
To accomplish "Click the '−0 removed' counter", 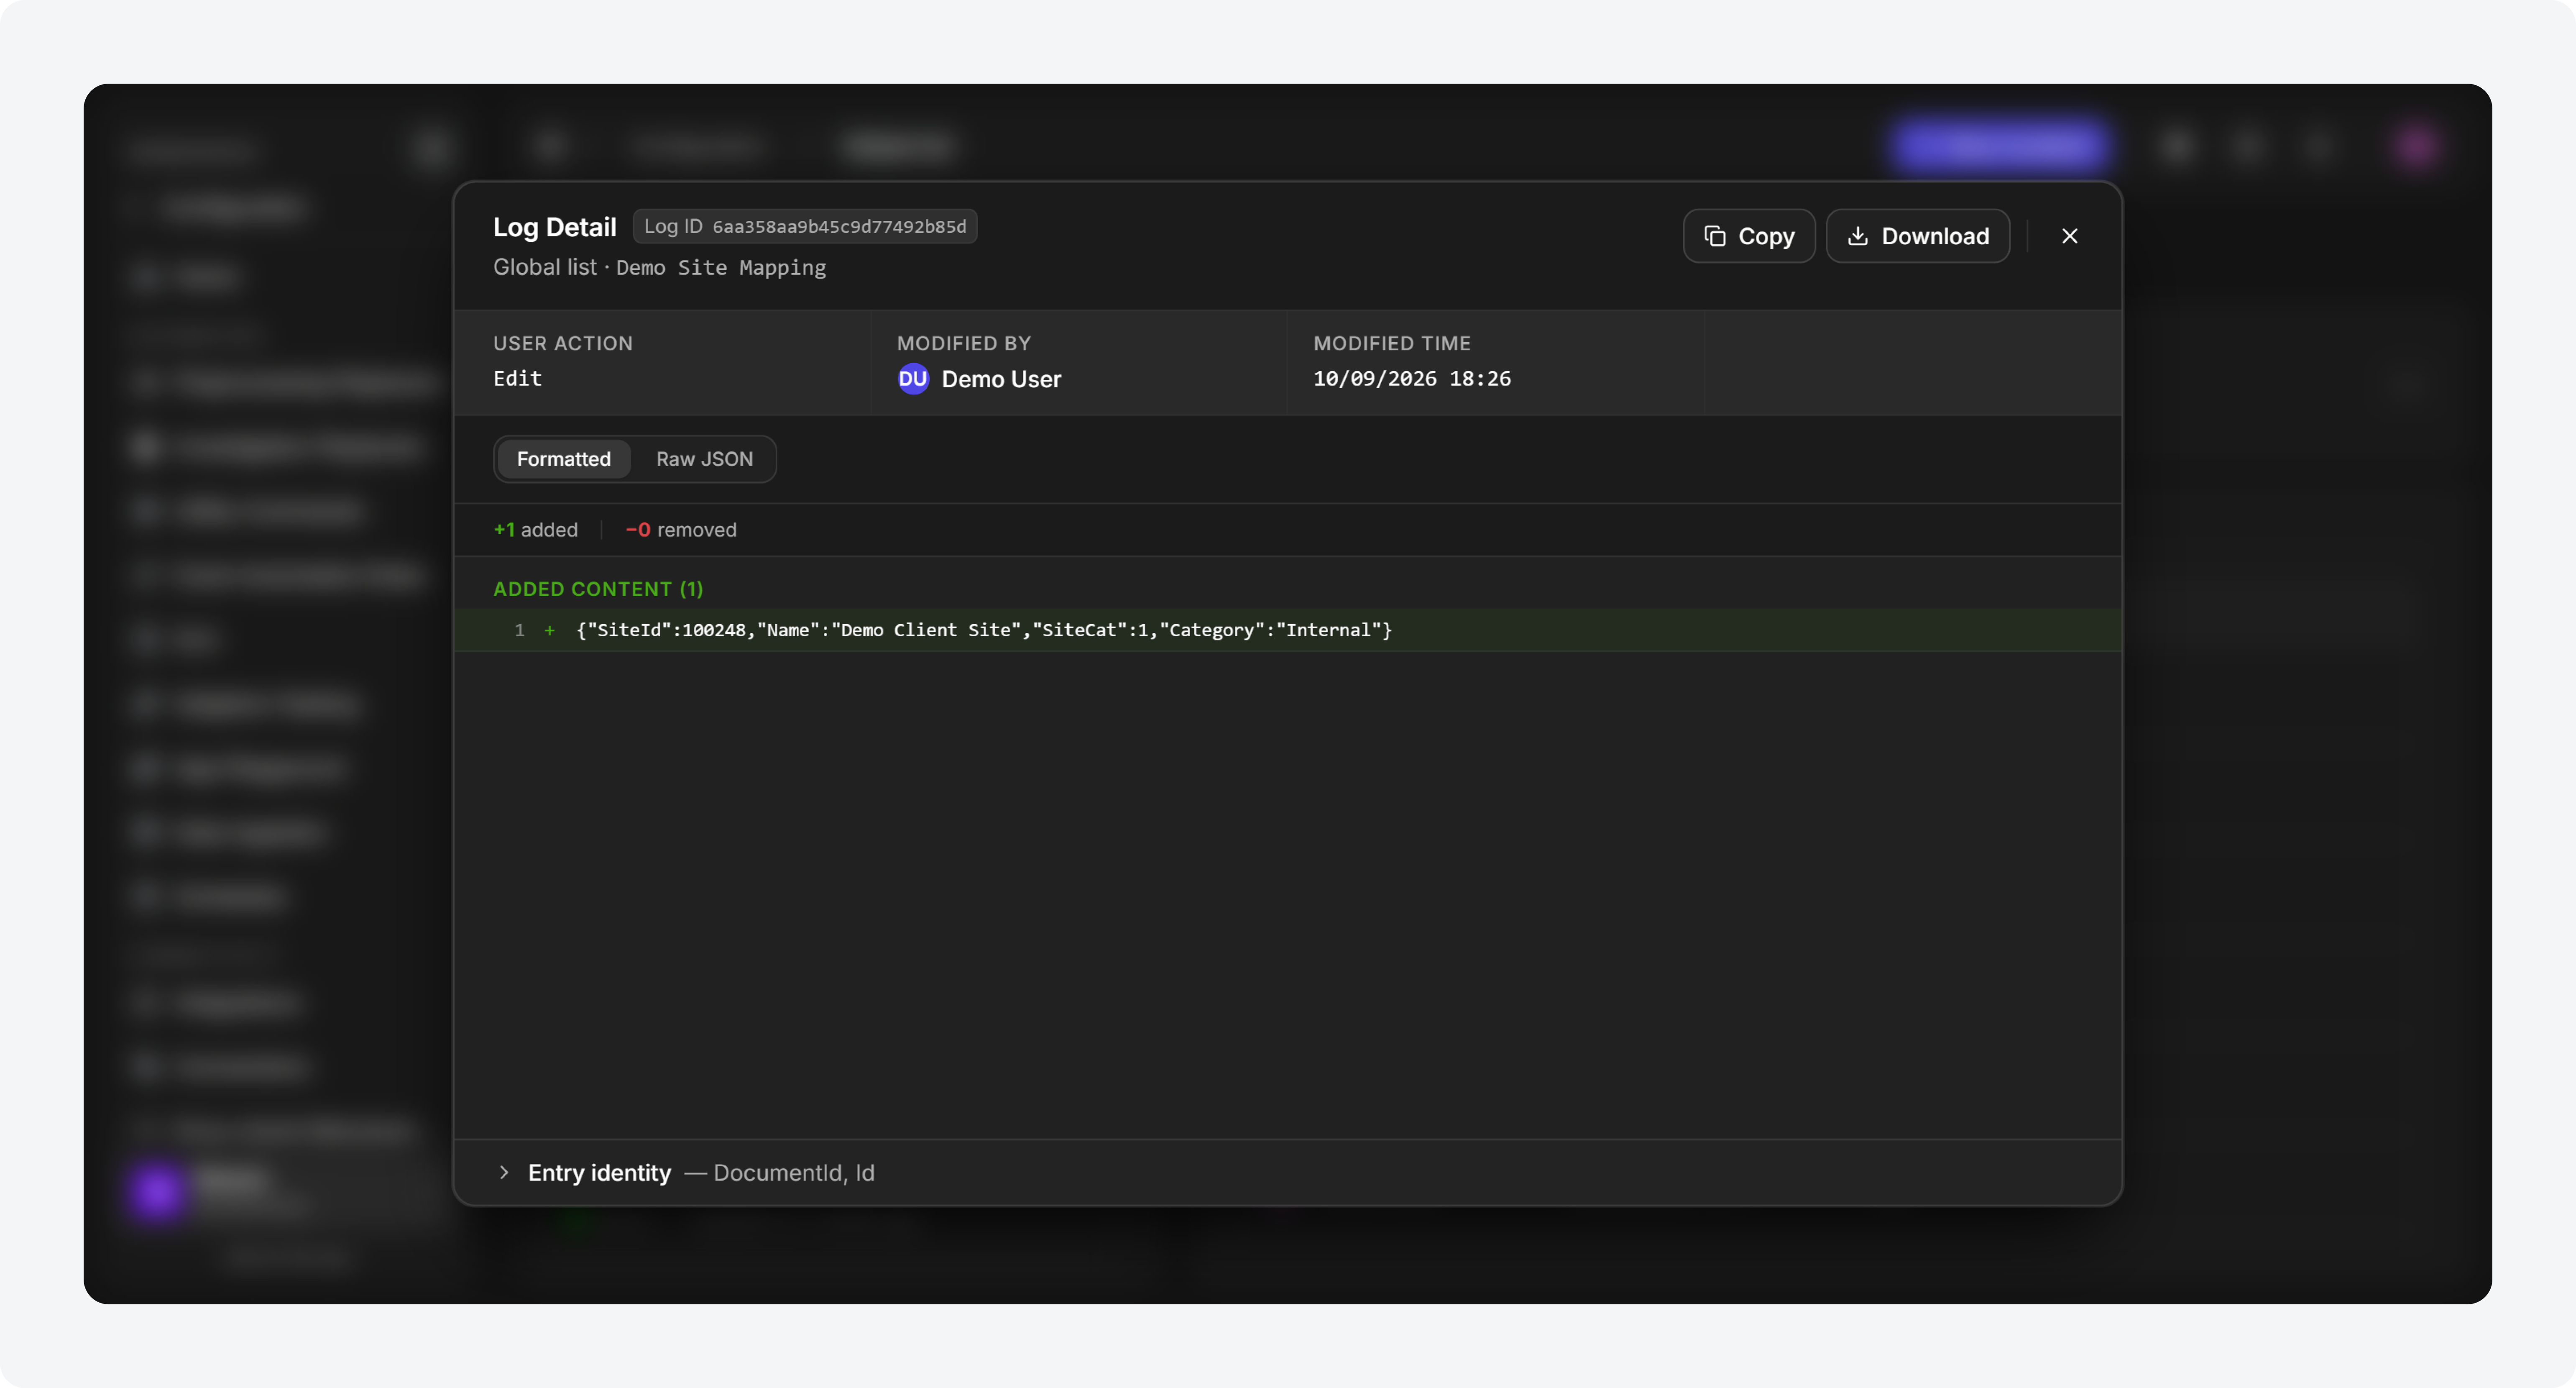I will pyautogui.click(x=681, y=530).
